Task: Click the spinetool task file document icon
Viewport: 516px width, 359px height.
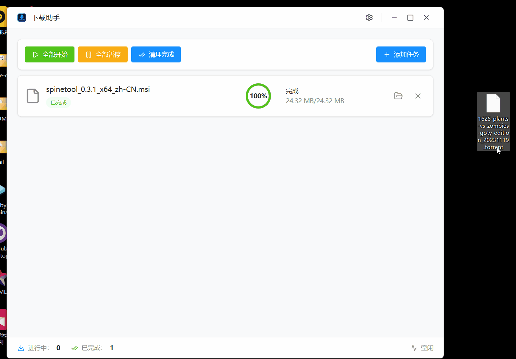Action: pyautogui.click(x=33, y=96)
